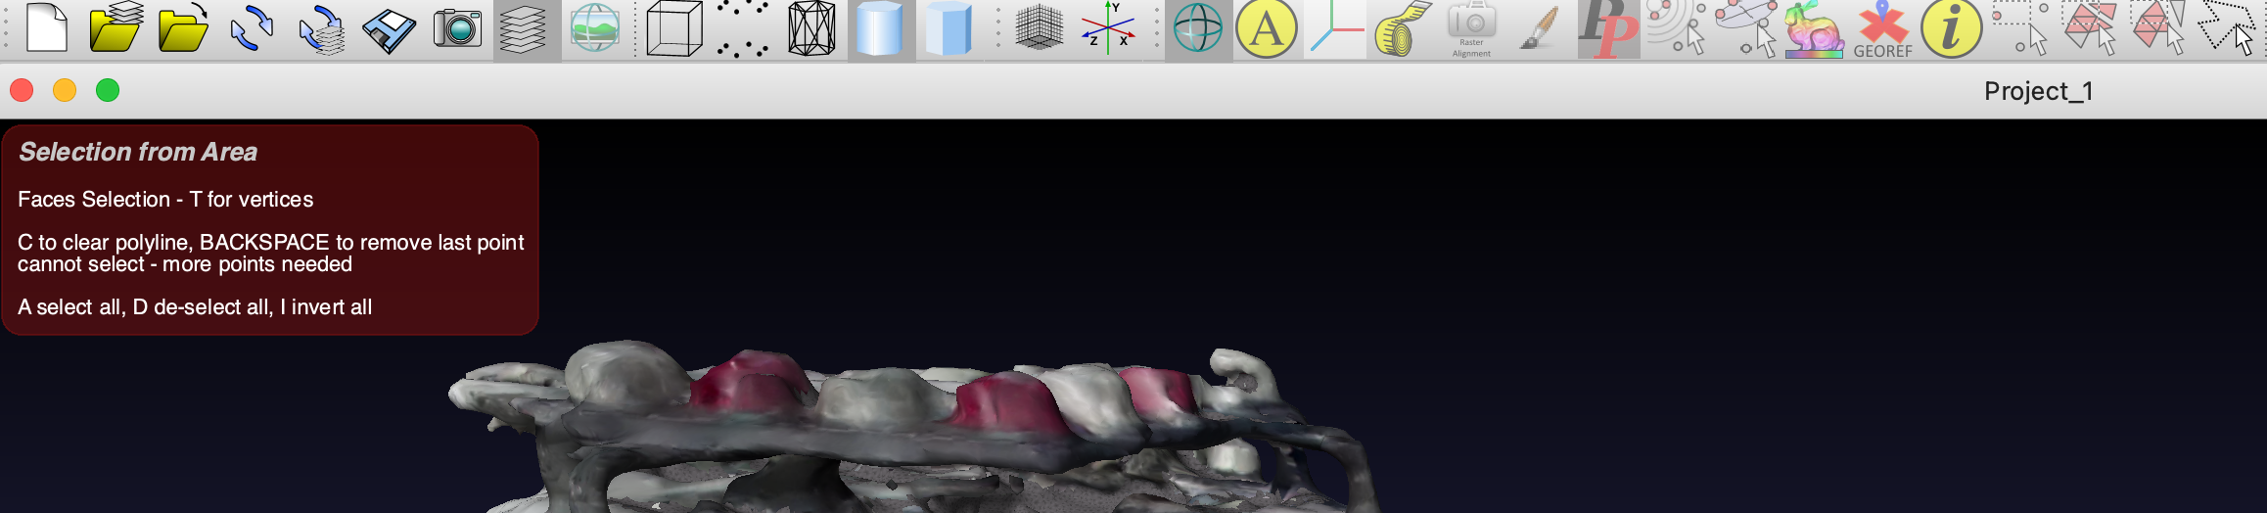
Task: Toggle flat faceted cylinder rendering
Action: click(x=948, y=29)
